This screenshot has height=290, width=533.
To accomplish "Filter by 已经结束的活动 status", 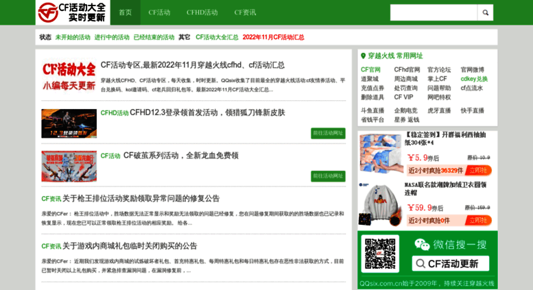I will pos(154,37).
